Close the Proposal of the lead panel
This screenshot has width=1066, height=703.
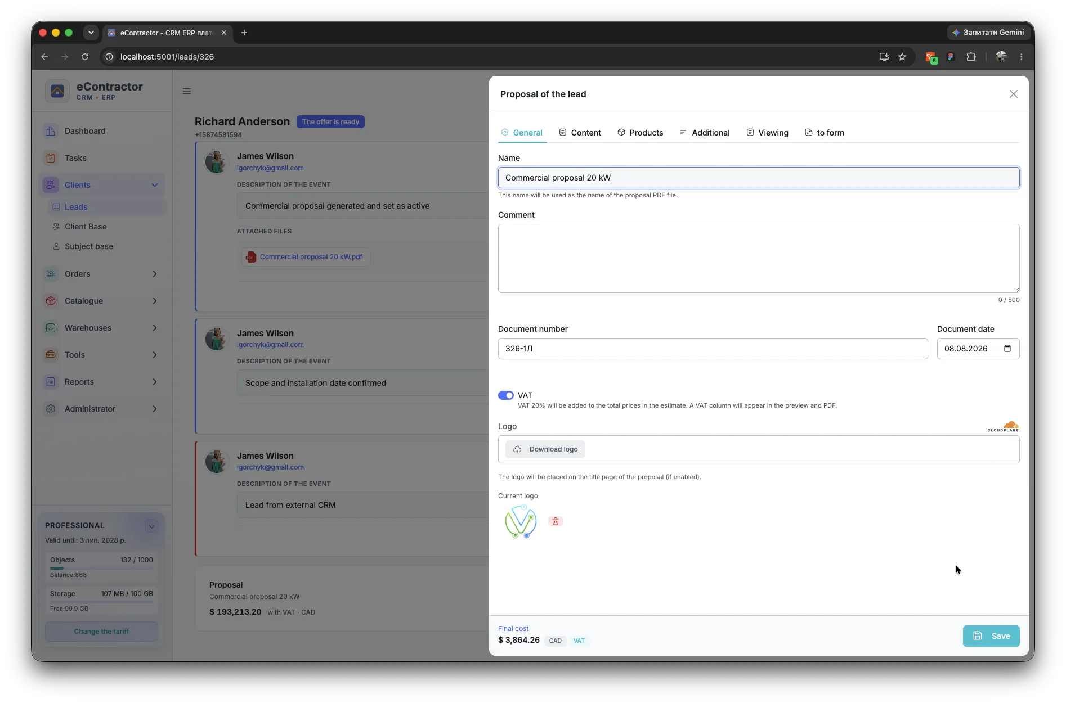(1013, 94)
